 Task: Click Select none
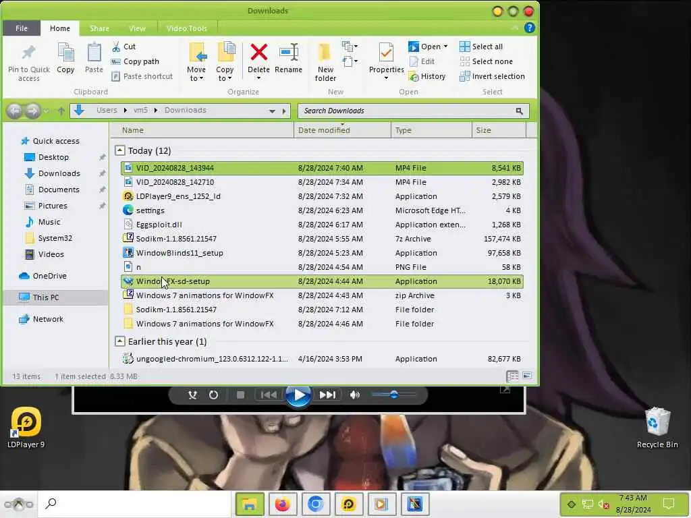[x=486, y=61]
